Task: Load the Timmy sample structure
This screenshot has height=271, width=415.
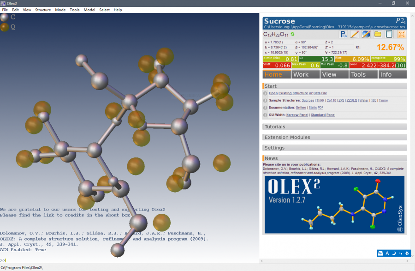Action: (x=383, y=100)
